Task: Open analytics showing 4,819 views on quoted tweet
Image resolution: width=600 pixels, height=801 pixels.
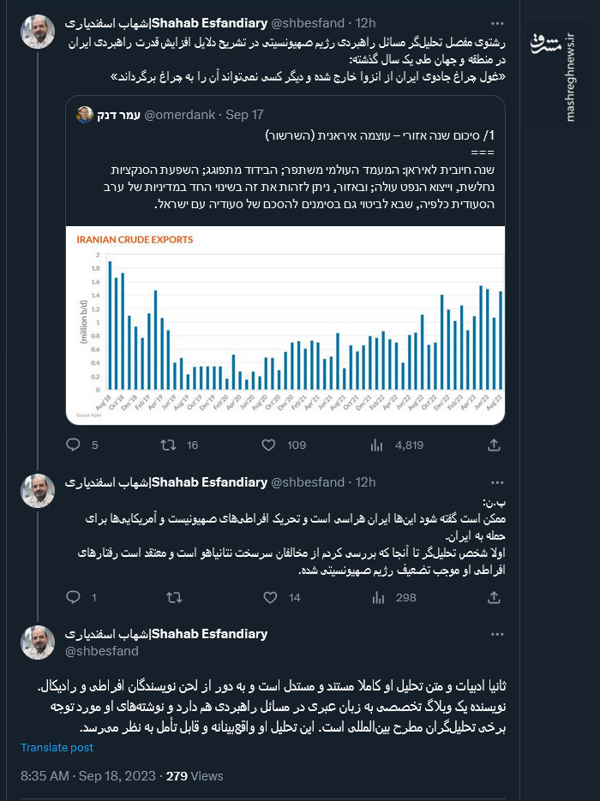Action: click(375, 445)
